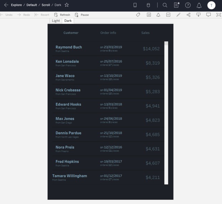This screenshot has width=222, height=204.
Task: Mark the view as favorite with star icon
Action: pyautogui.click(x=66, y=5)
